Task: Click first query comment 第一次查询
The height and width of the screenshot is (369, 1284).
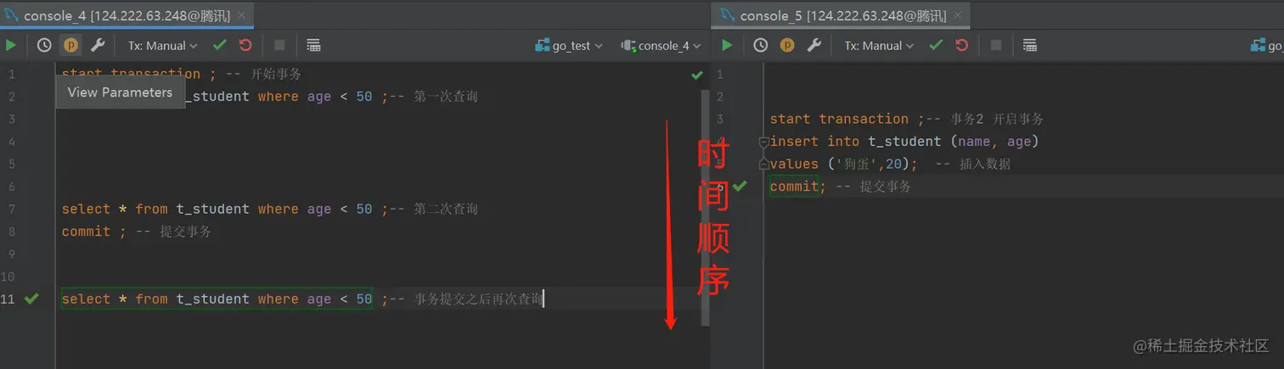Action: 446,97
